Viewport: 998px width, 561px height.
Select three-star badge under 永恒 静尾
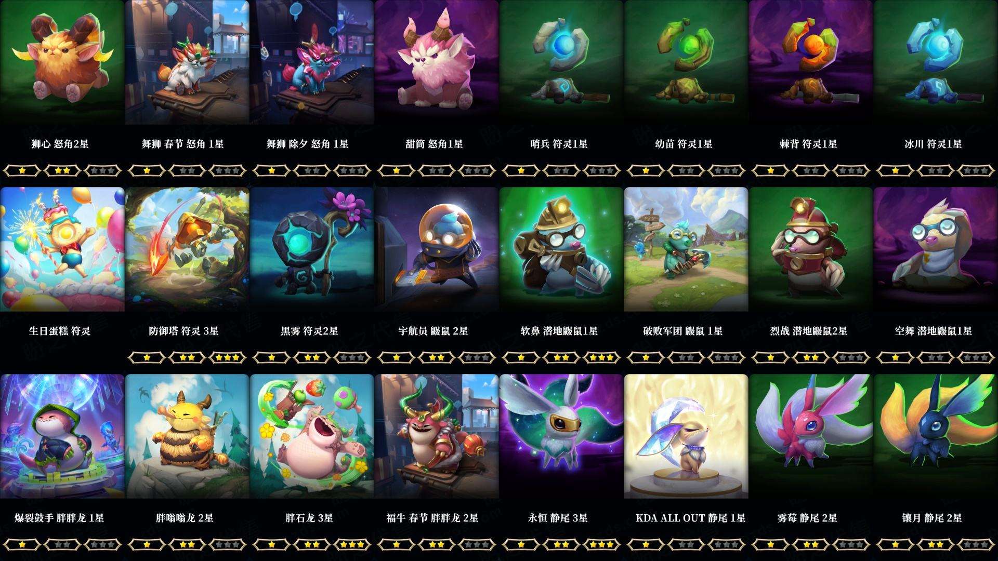pos(602,544)
